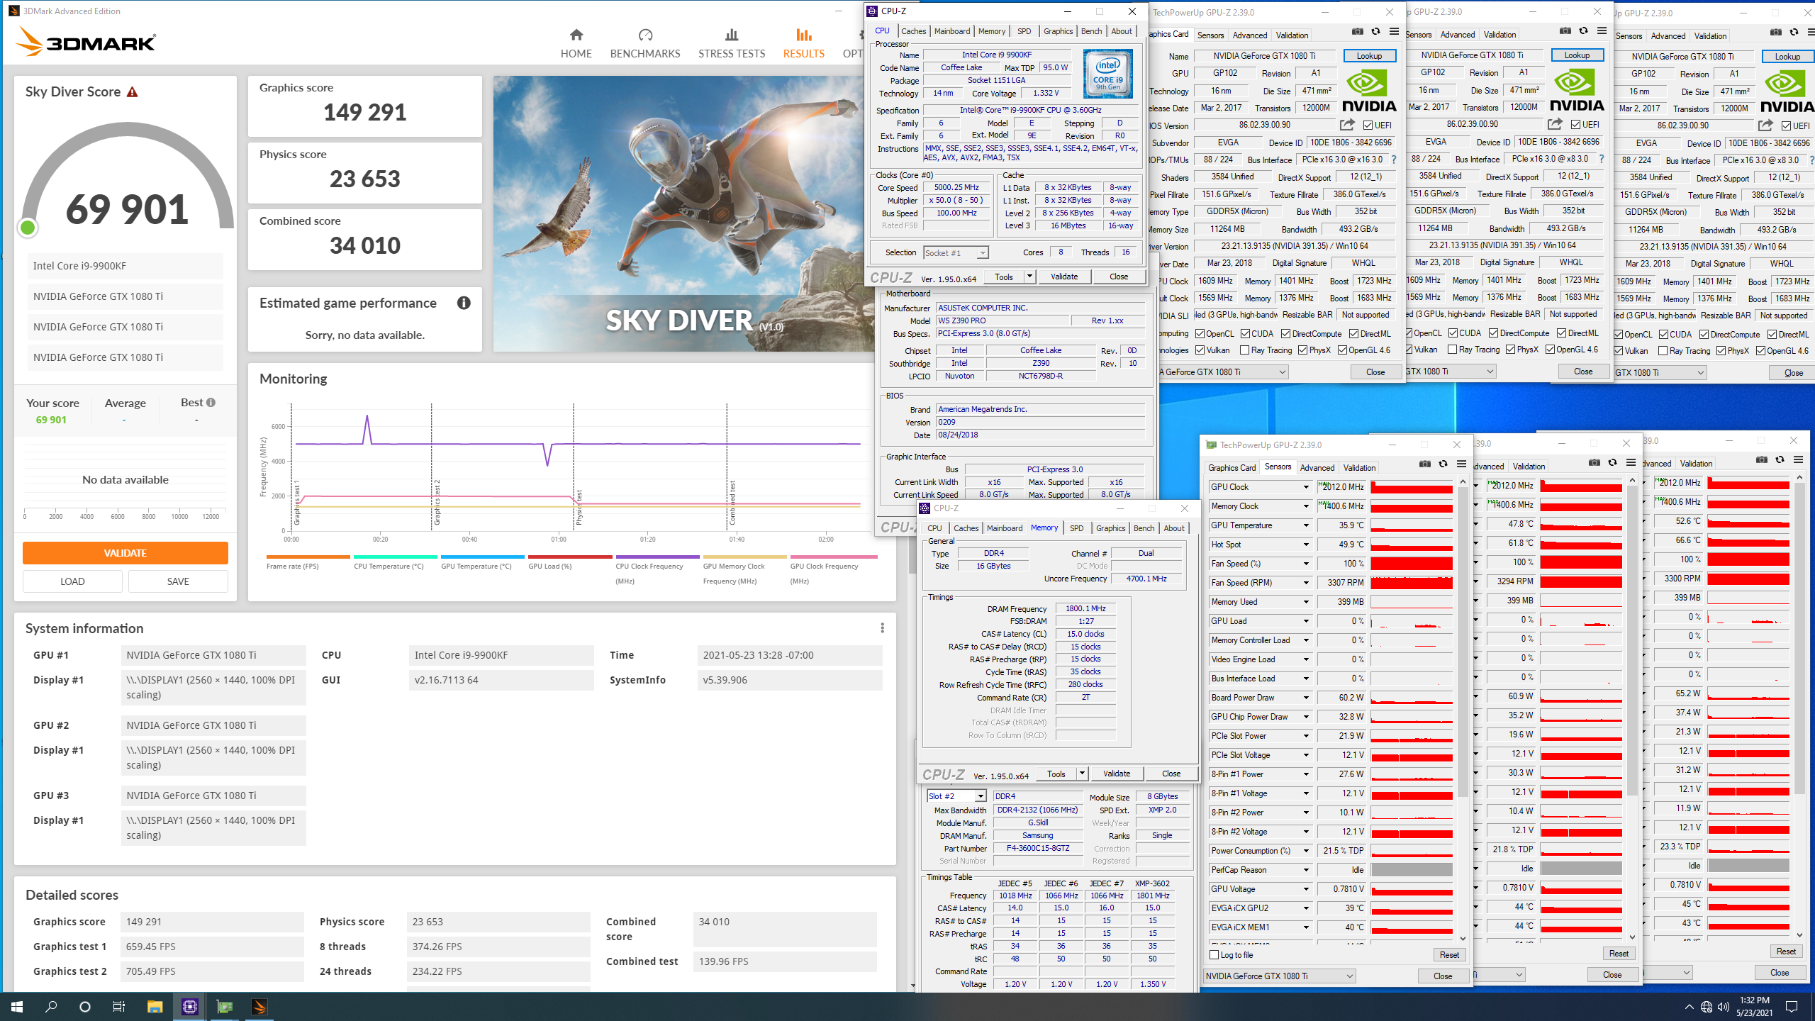This screenshot has width=1815, height=1021.
Task: Click the orange VALIDATE button in 3DMark
Action: 125,553
